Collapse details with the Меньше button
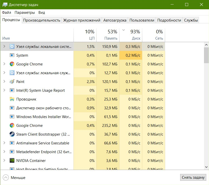Viewport: 209px width, 185px height. (x=14, y=178)
